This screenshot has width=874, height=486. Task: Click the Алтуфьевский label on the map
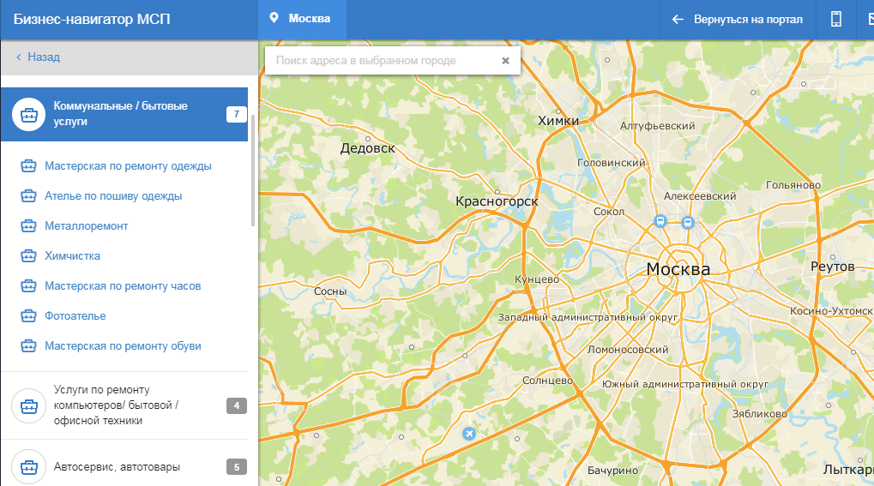point(658,126)
